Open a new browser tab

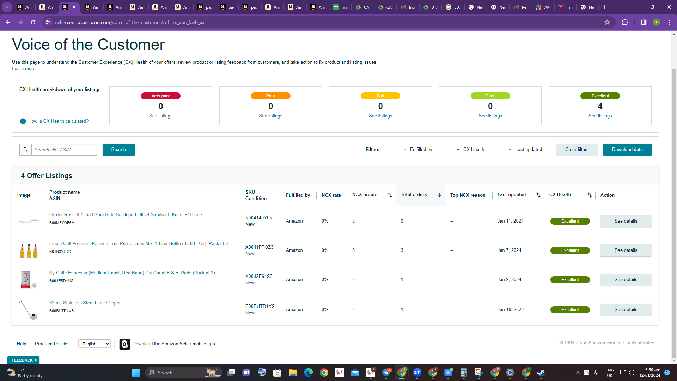coord(605,7)
